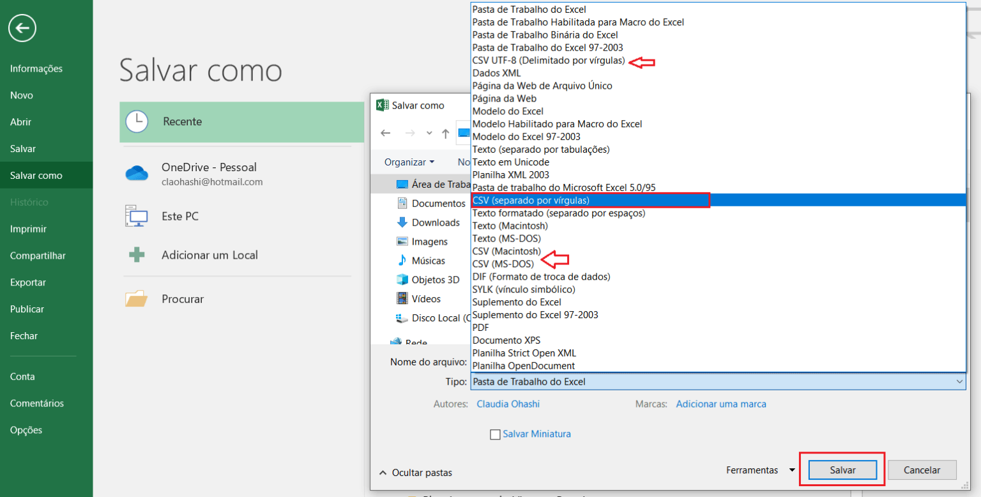Open the Tipo file format dropdown
Viewport: 981px width, 497px height.
coord(718,381)
